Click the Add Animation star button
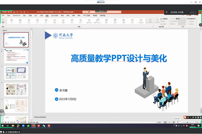The width and height of the screenshot is (202, 134). [157, 21]
